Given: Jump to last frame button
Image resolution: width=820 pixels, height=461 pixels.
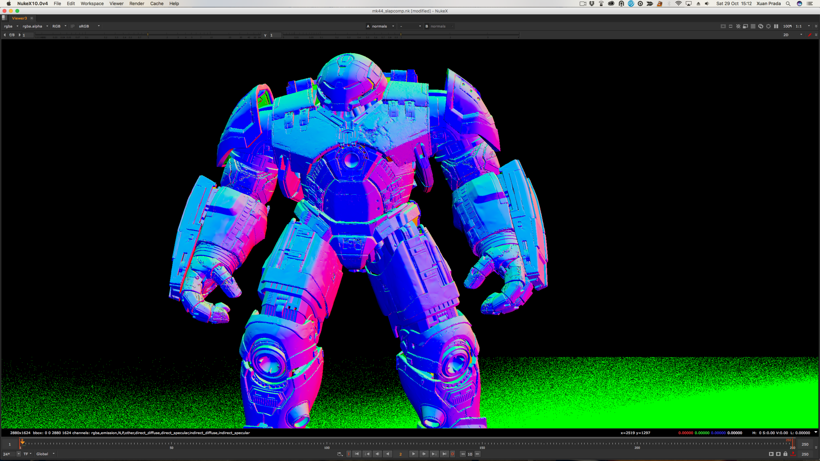Looking at the screenshot, I should (444, 454).
